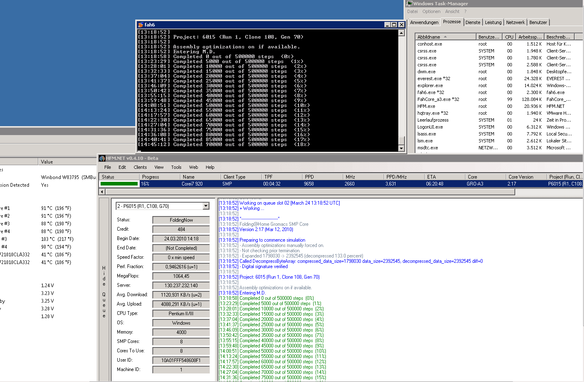The height and width of the screenshot is (382, 584).
Task: Click the MegaFlops field 1064,45
Action: pyautogui.click(x=181, y=276)
